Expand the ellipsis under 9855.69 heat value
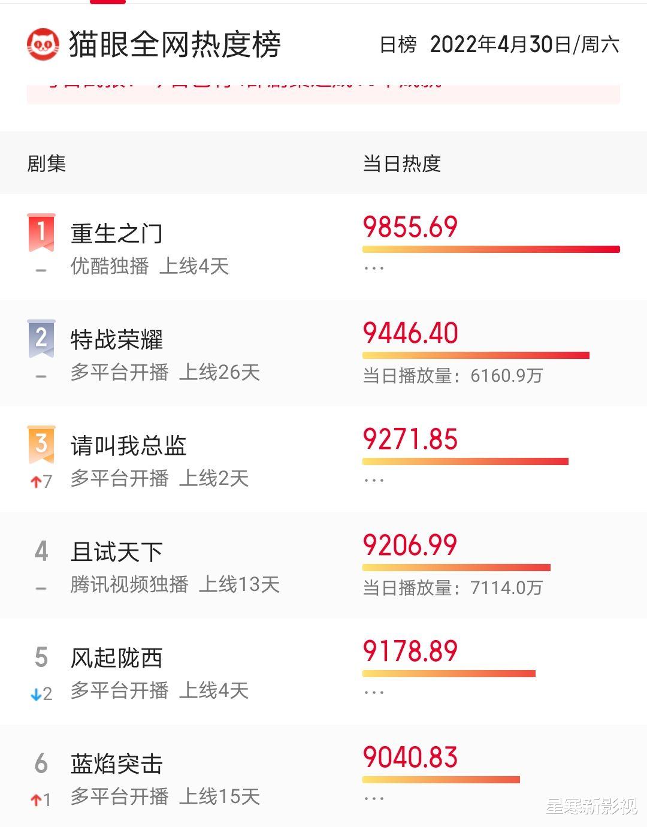The height and width of the screenshot is (827, 647). pyautogui.click(x=374, y=268)
